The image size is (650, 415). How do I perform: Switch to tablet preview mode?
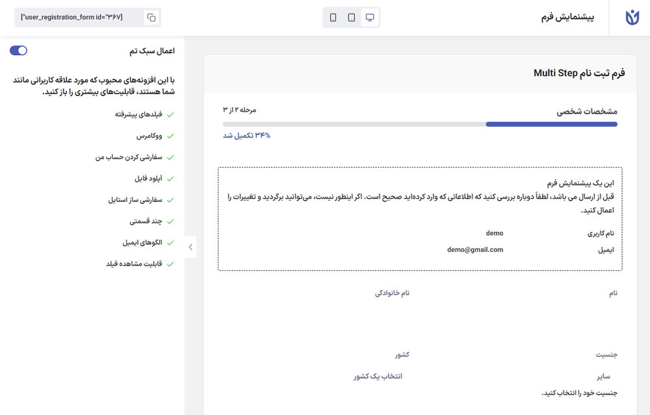352,18
